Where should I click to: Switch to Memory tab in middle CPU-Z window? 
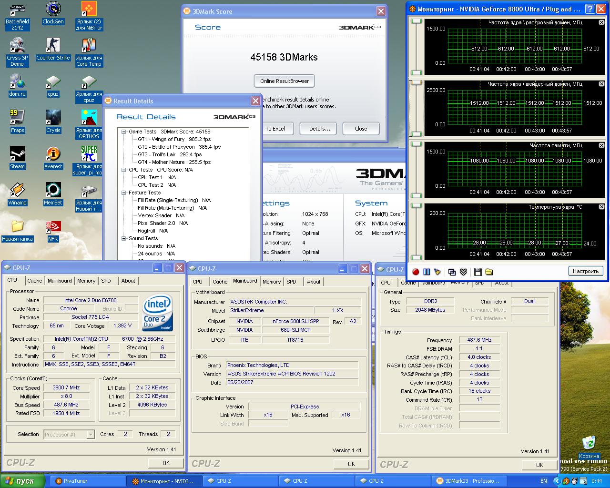pyautogui.click(x=272, y=282)
